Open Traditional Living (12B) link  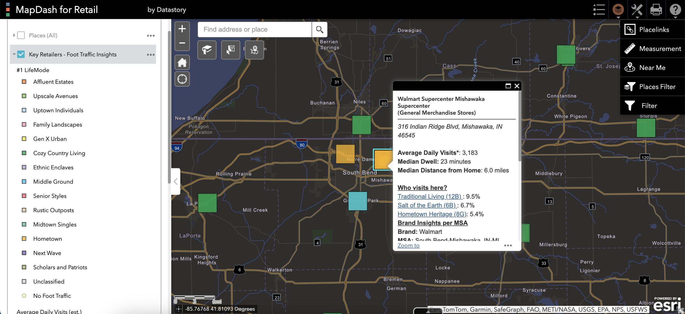tap(429, 196)
